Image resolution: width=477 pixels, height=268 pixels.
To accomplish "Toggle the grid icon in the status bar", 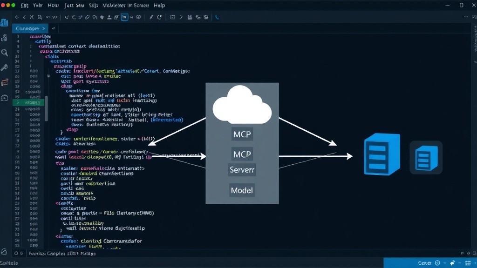I will (x=468, y=263).
